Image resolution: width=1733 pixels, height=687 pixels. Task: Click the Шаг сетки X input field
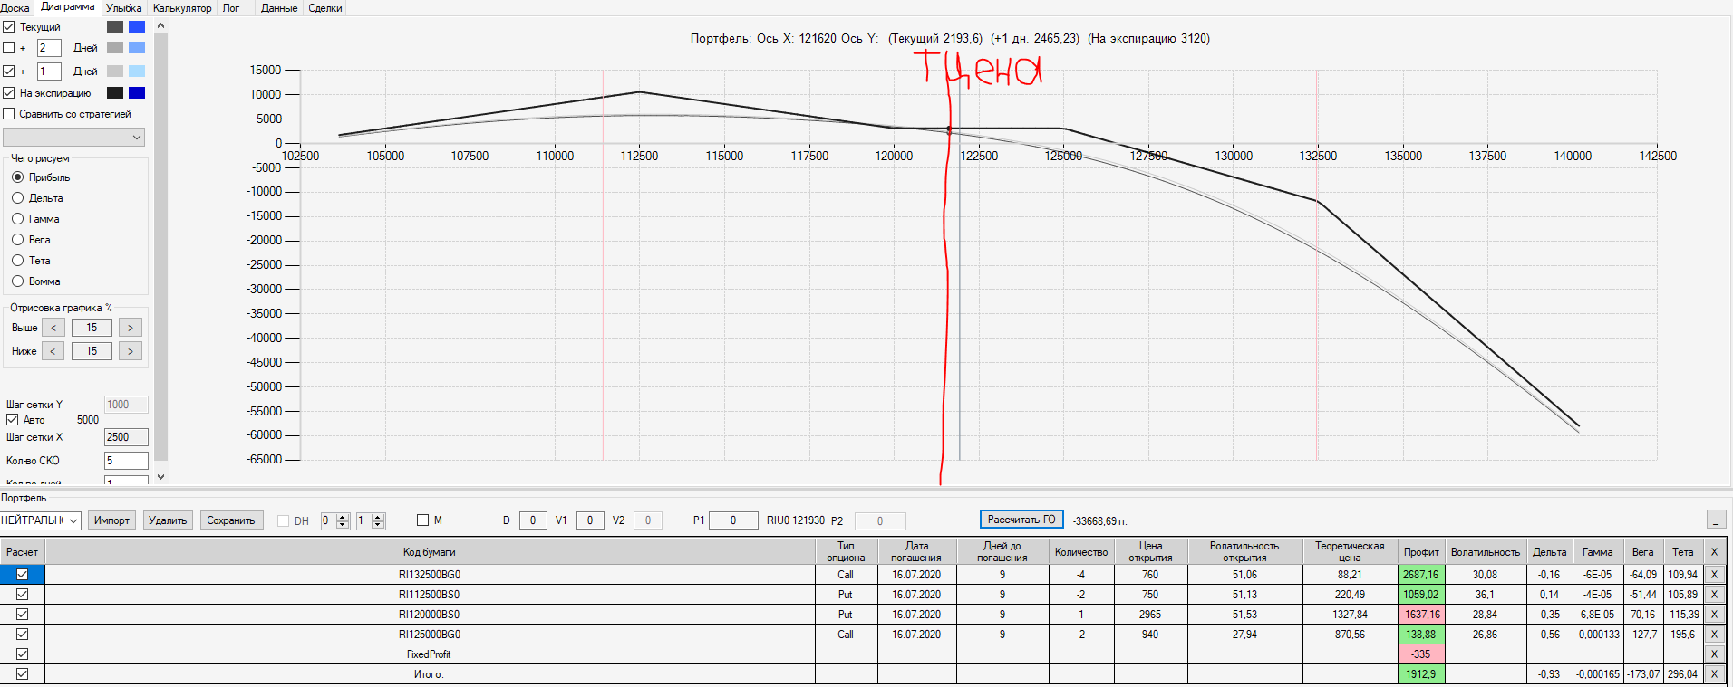[x=126, y=437]
